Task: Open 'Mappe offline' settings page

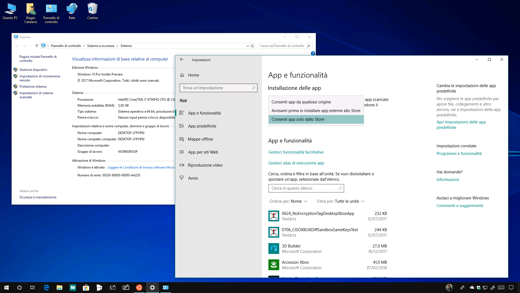Action: click(x=200, y=139)
